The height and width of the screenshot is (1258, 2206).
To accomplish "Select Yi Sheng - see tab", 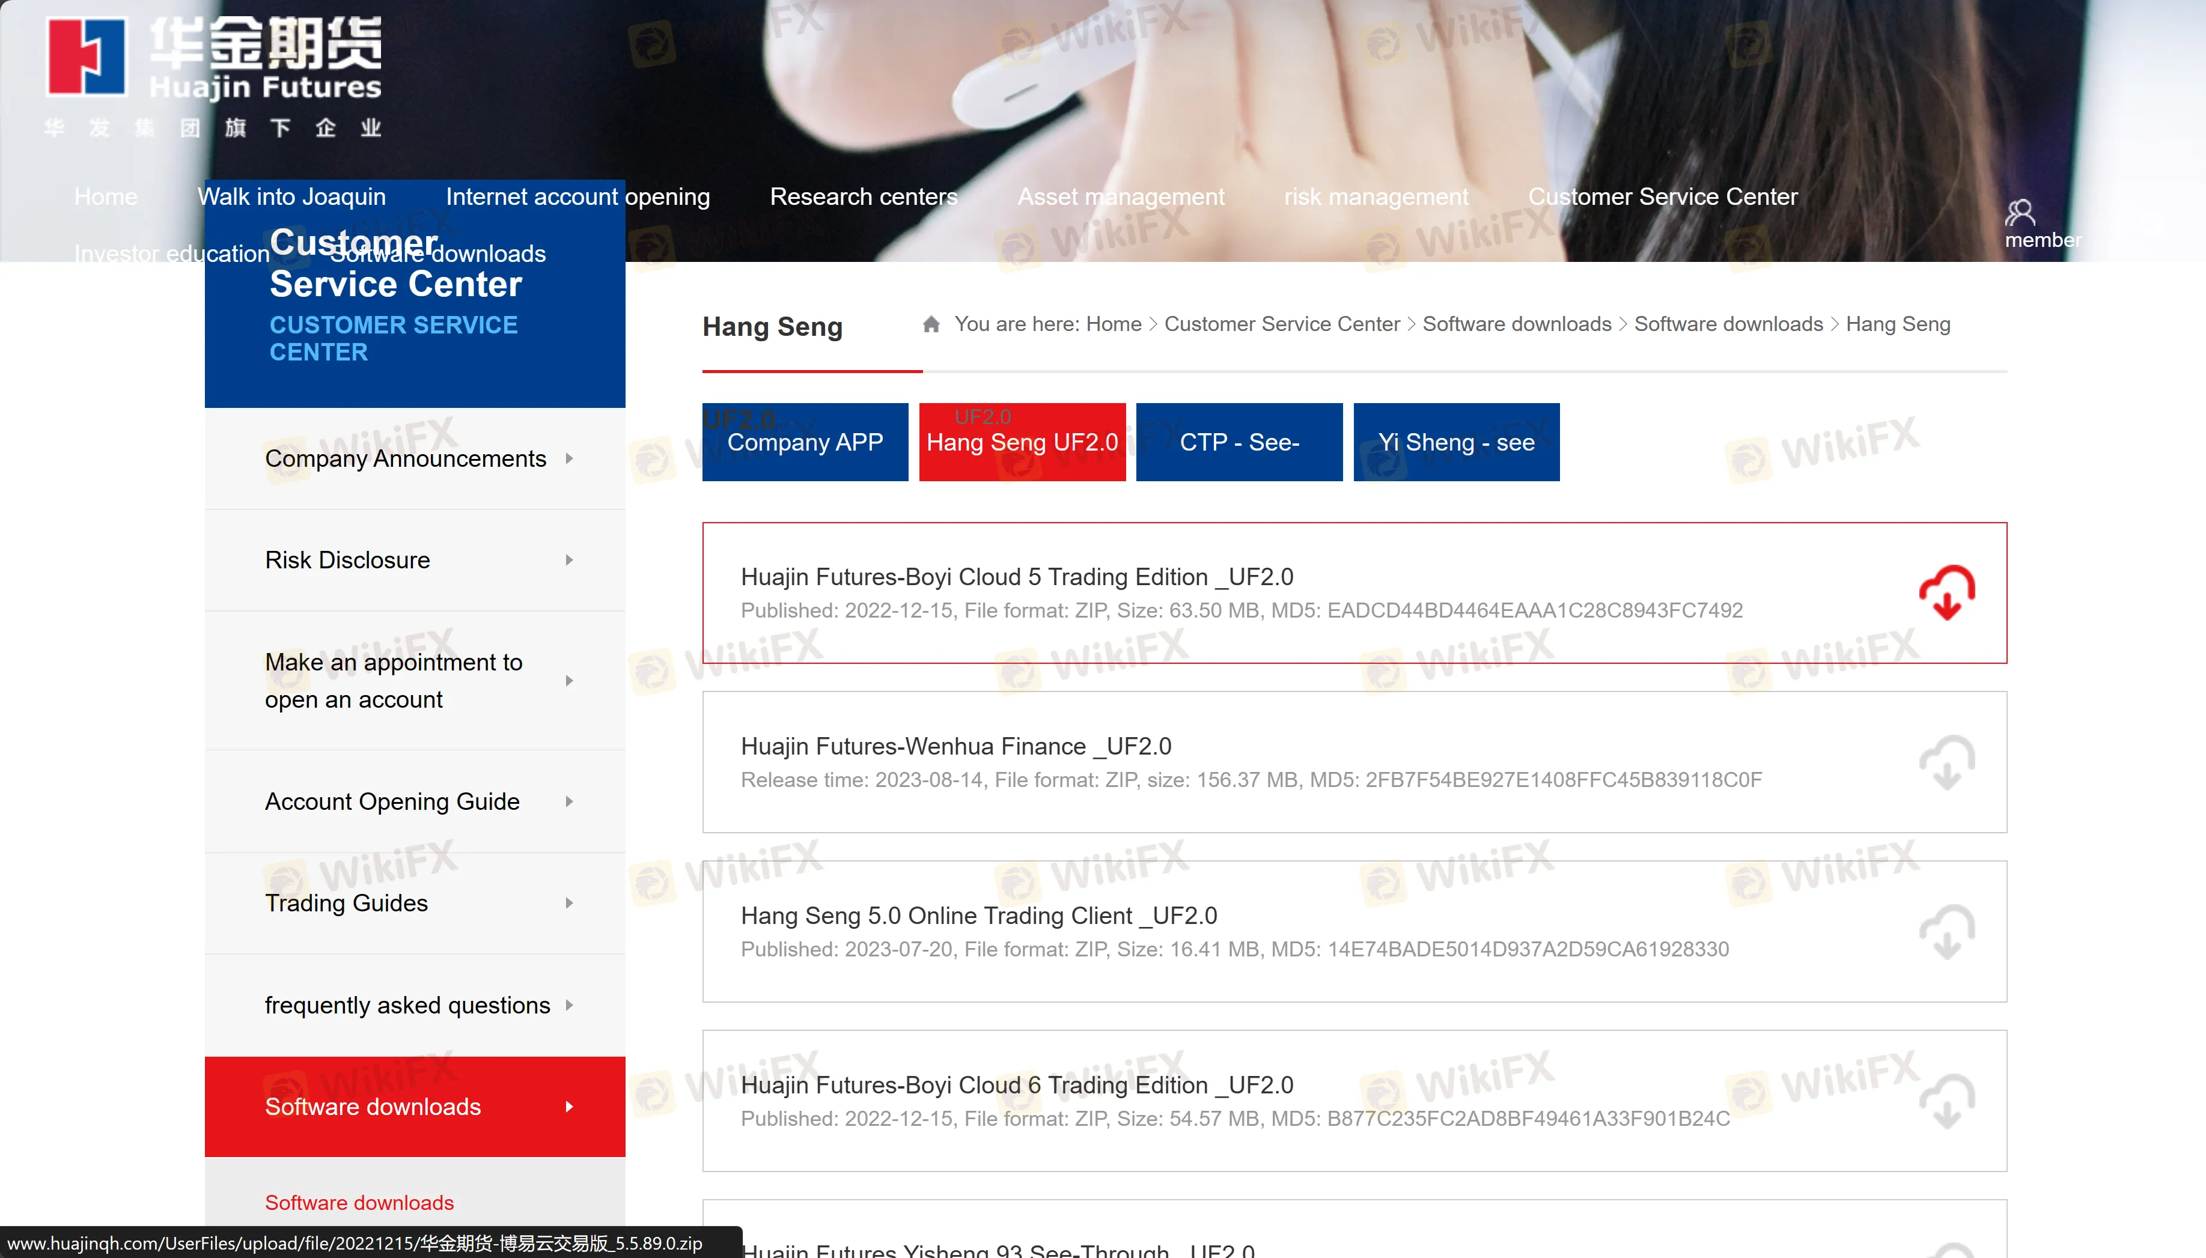I will click(1456, 442).
